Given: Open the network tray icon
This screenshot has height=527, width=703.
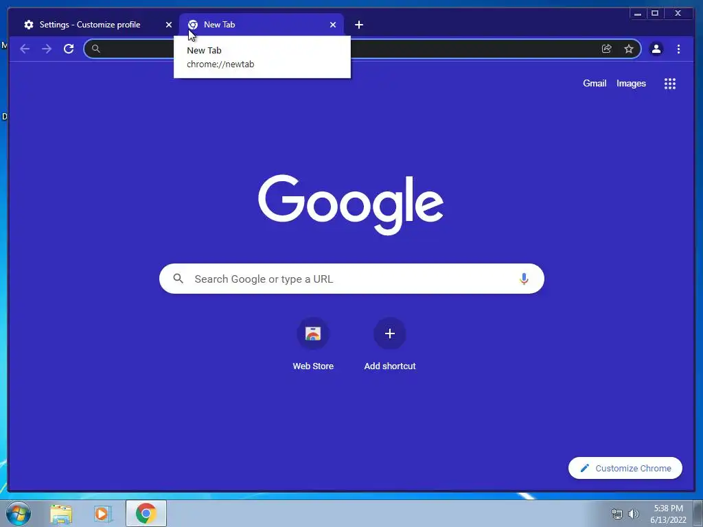Looking at the screenshot, I should 617,514.
